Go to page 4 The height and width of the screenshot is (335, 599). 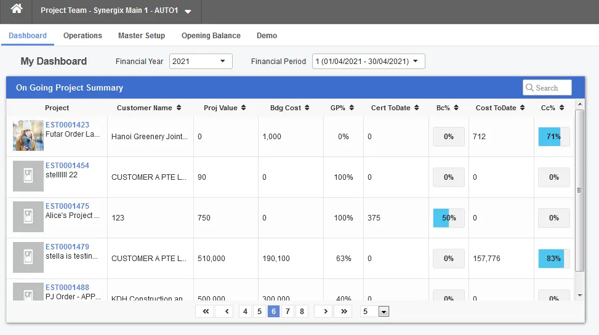245,312
